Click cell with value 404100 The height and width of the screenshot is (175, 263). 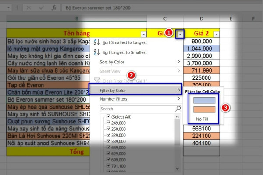(x=202, y=143)
